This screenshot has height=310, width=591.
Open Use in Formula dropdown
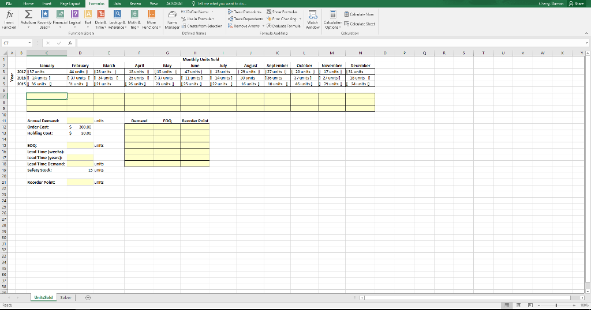coord(197,19)
